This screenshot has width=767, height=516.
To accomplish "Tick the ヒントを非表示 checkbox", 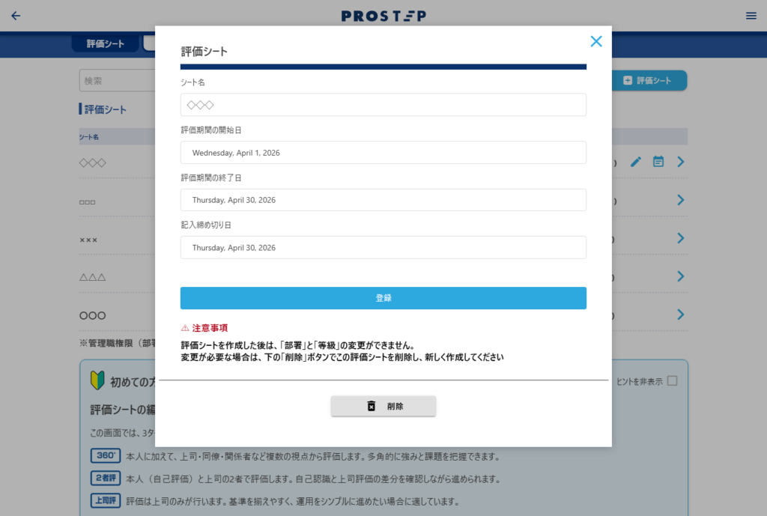I will pyautogui.click(x=672, y=380).
